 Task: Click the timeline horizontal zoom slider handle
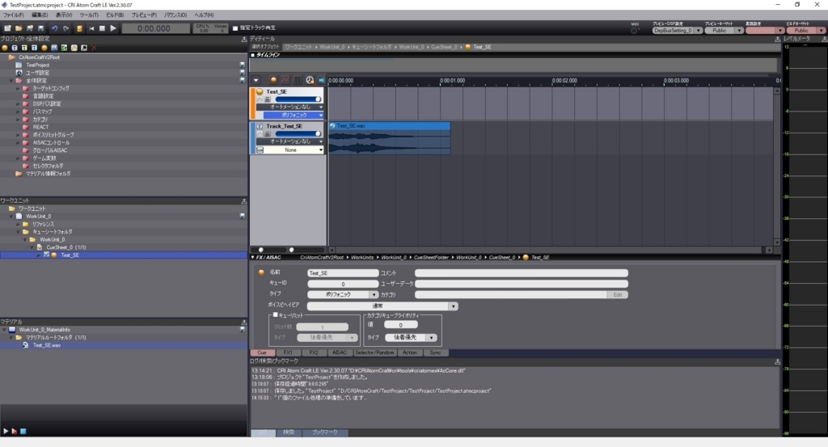(x=291, y=250)
